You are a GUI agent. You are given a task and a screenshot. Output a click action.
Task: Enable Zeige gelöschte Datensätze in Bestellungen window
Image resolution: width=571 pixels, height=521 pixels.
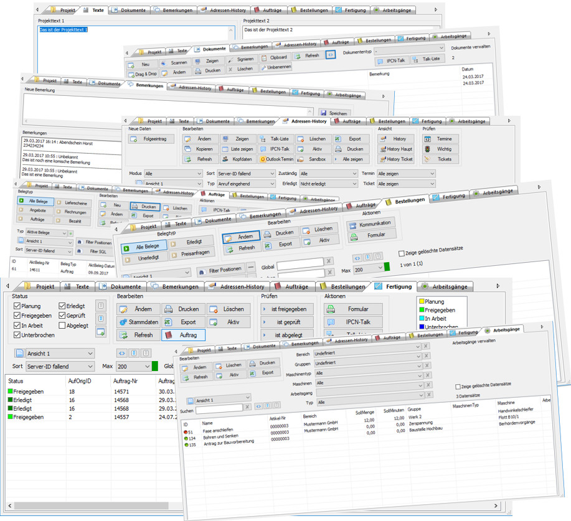(x=401, y=253)
